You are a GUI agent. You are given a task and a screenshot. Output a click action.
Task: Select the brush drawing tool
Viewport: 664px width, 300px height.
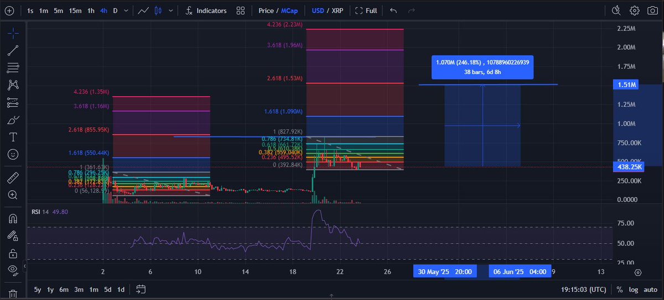(x=14, y=119)
